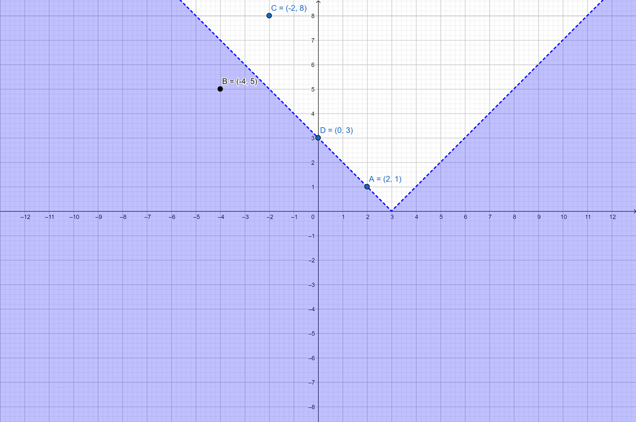This screenshot has width=636, height=422.
Task: Select black point B on the graph
Action: coord(220,89)
